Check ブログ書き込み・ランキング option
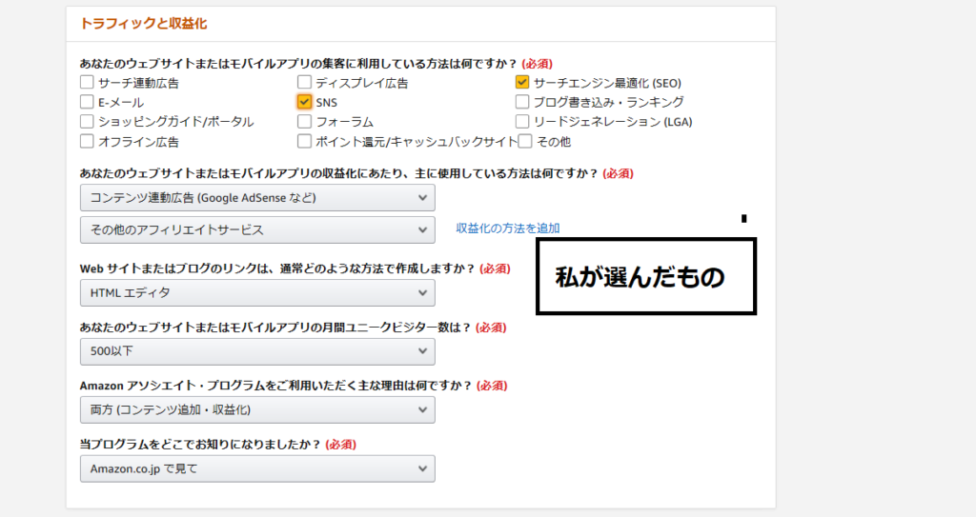The width and height of the screenshot is (976, 517). click(x=522, y=102)
